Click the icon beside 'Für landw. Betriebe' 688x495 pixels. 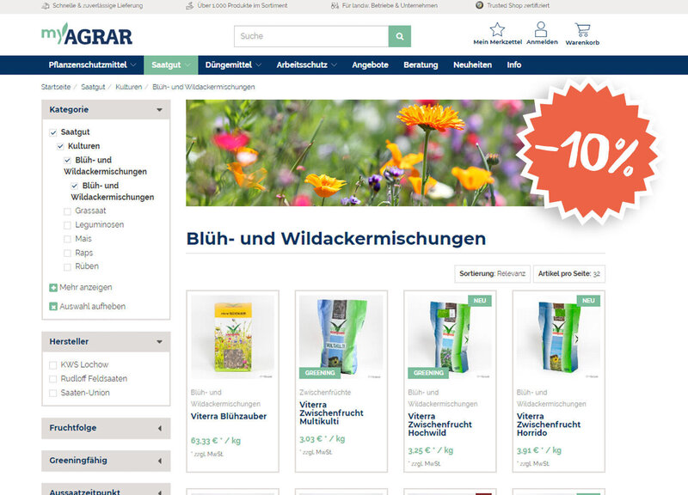click(335, 6)
